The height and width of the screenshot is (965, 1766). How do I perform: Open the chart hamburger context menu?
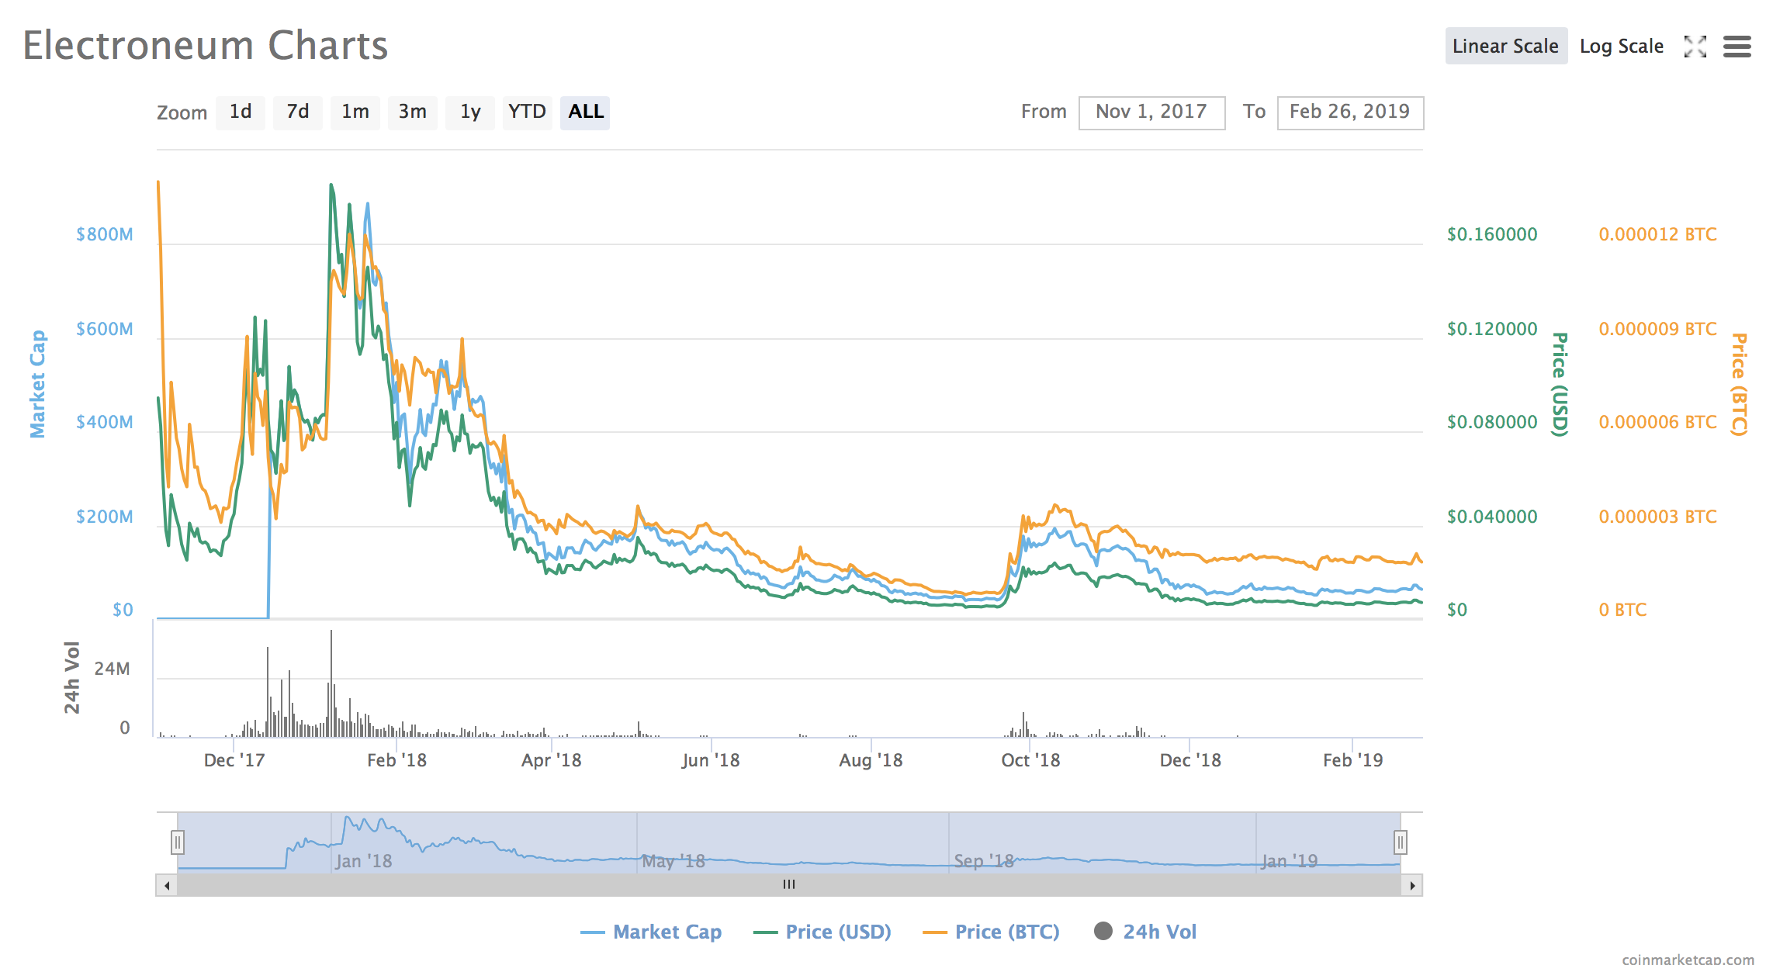click(x=1737, y=47)
